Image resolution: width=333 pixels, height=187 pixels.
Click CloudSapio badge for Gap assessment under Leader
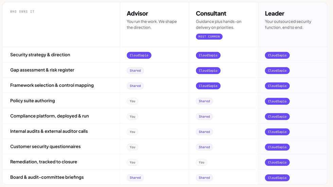click(x=277, y=71)
